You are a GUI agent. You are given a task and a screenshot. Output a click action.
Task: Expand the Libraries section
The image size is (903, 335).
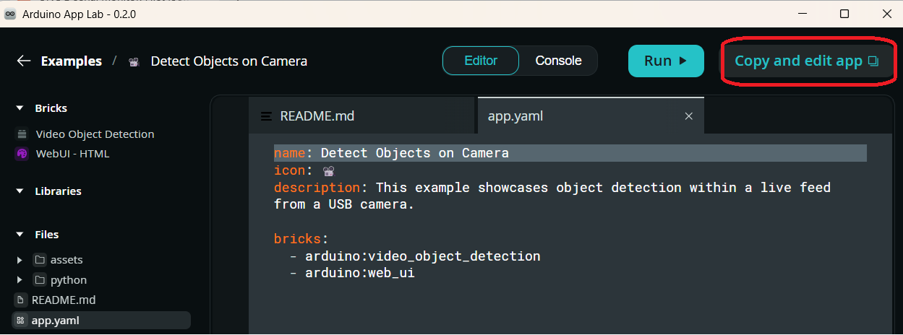click(x=20, y=191)
